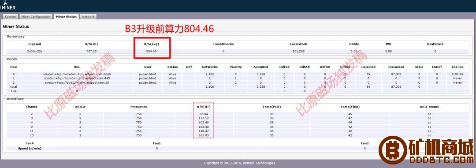
Task: Click Discarded value 87,303 in pool 0 row
Action: pos(396,74)
